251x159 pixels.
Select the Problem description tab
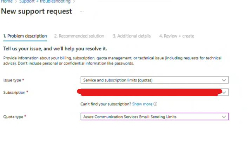click(x=25, y=36)
